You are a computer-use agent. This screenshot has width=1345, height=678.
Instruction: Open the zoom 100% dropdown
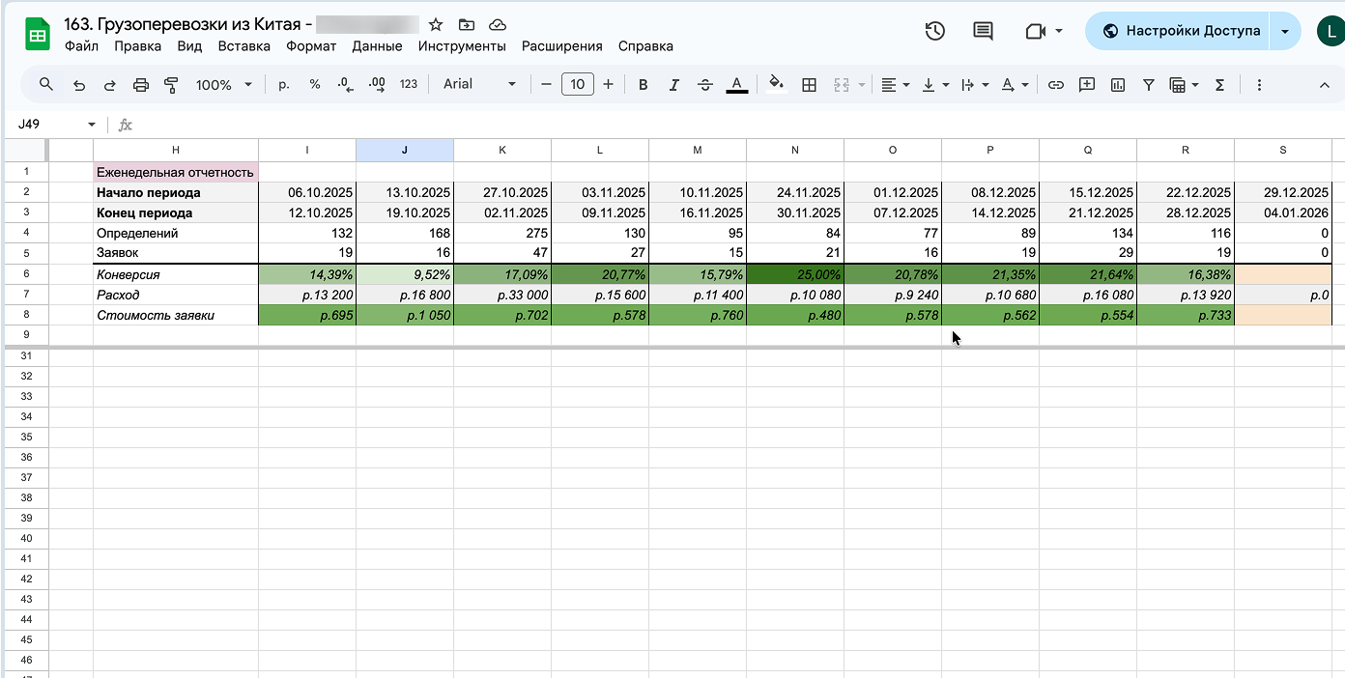(223, 85)
